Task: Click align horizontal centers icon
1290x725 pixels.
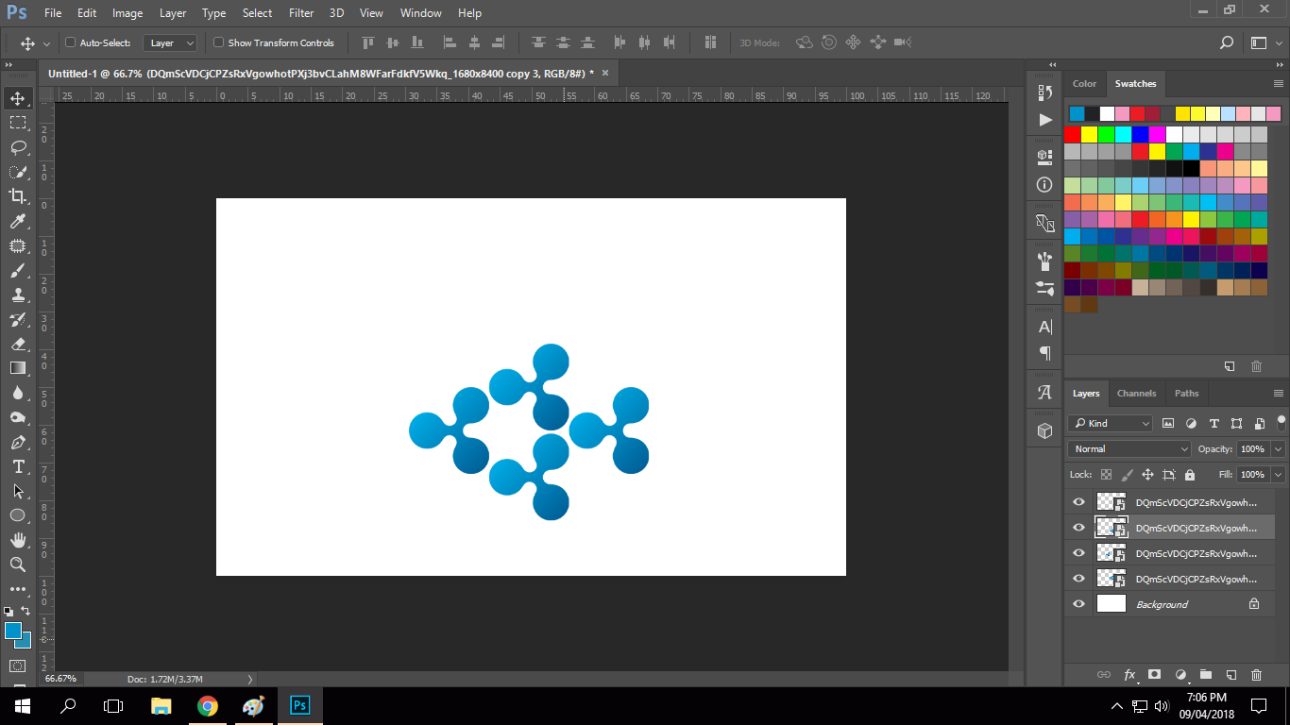Action: (474, 42)
